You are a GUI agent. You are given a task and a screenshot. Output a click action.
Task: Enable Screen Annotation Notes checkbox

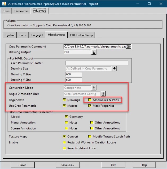tap(66, 128)
